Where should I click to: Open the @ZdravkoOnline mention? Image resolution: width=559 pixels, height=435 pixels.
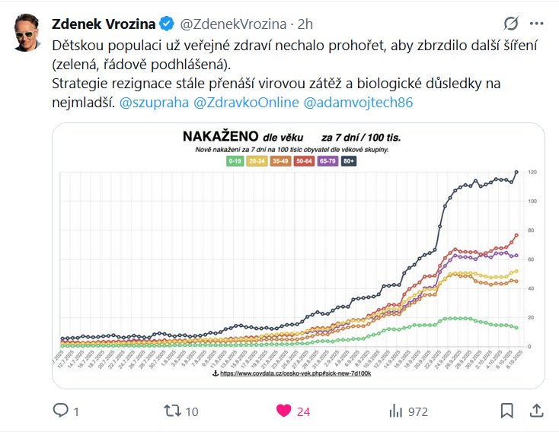[x=247, y=101]
